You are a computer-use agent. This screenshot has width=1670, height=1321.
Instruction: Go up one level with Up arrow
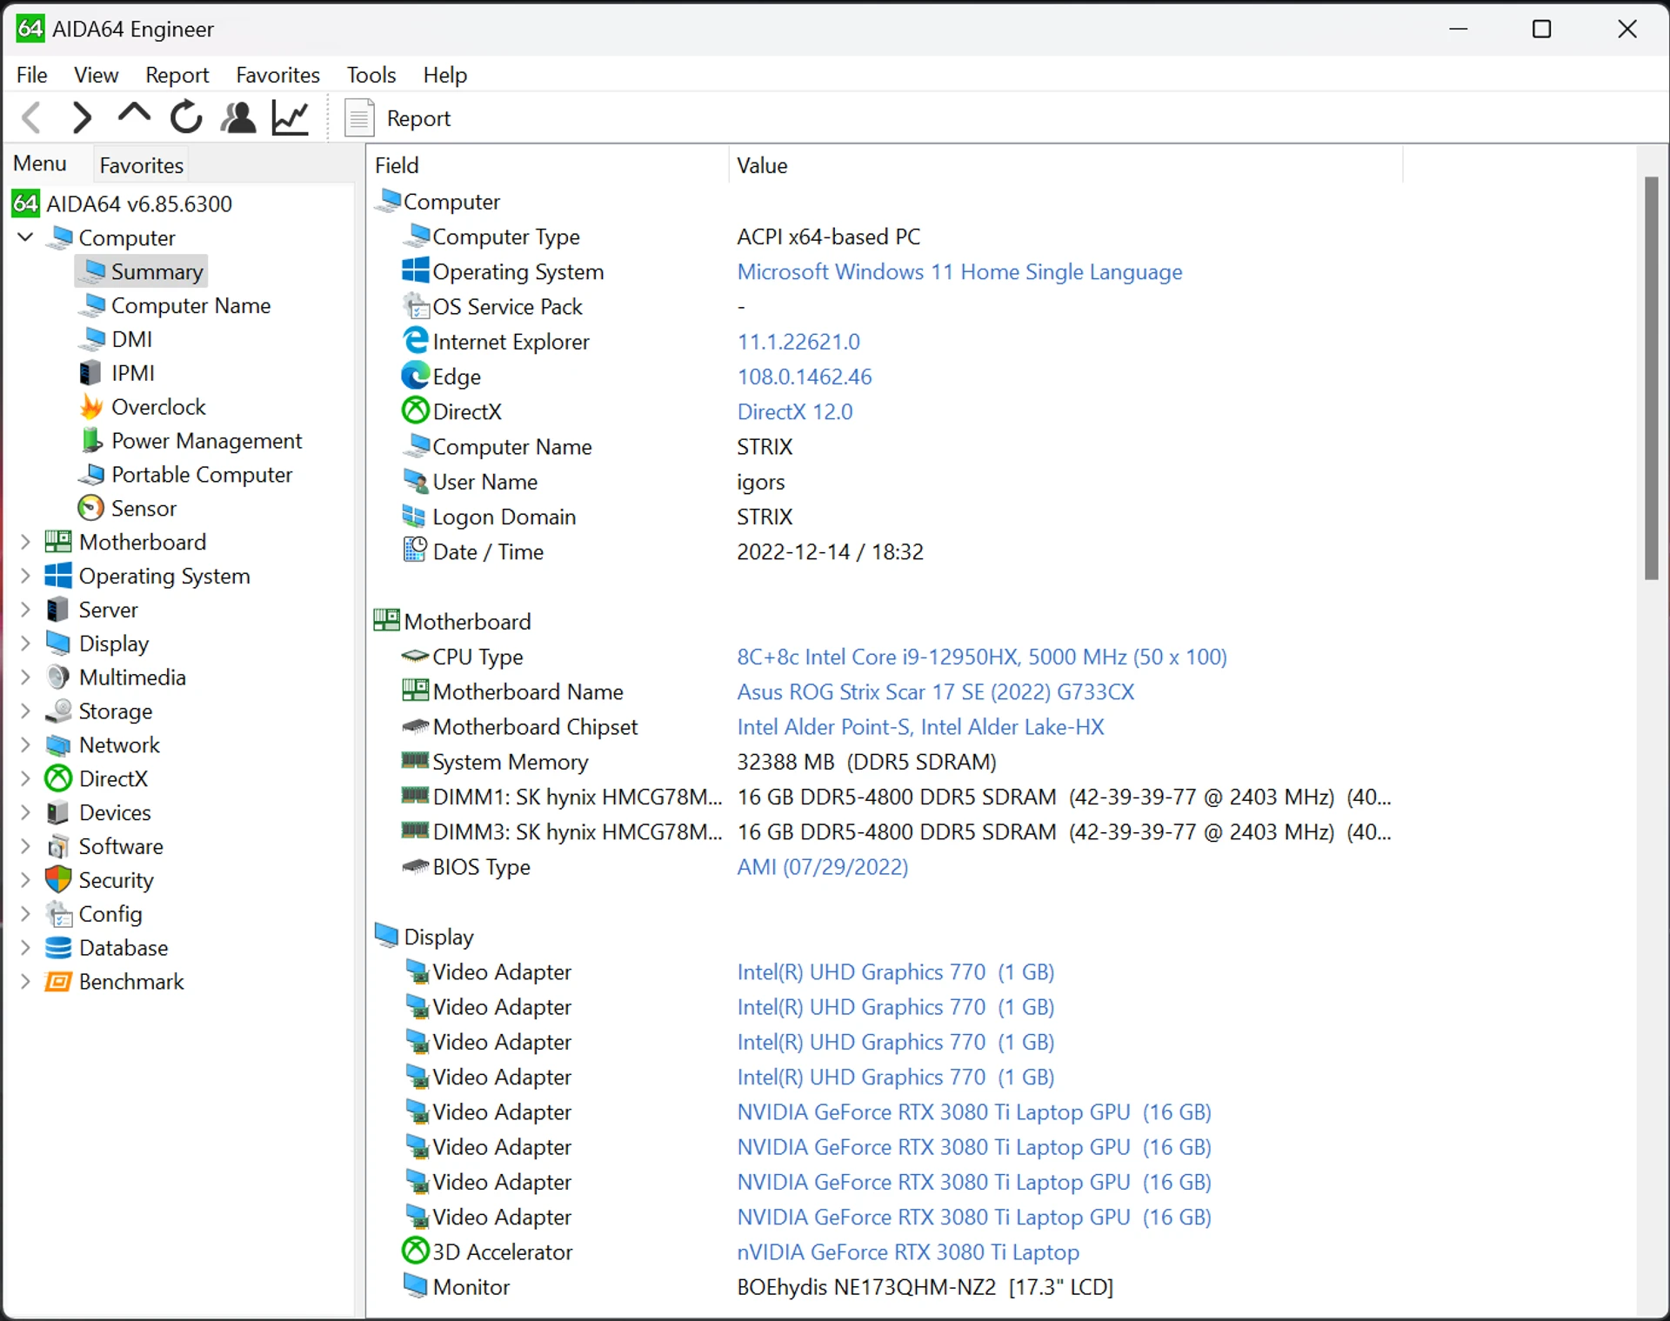(134, 115)
